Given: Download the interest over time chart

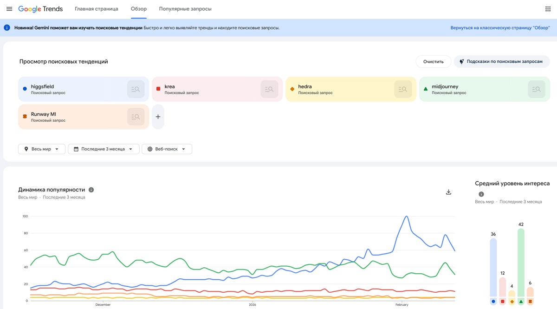Looking at the screenshot, I should point(448,192).
